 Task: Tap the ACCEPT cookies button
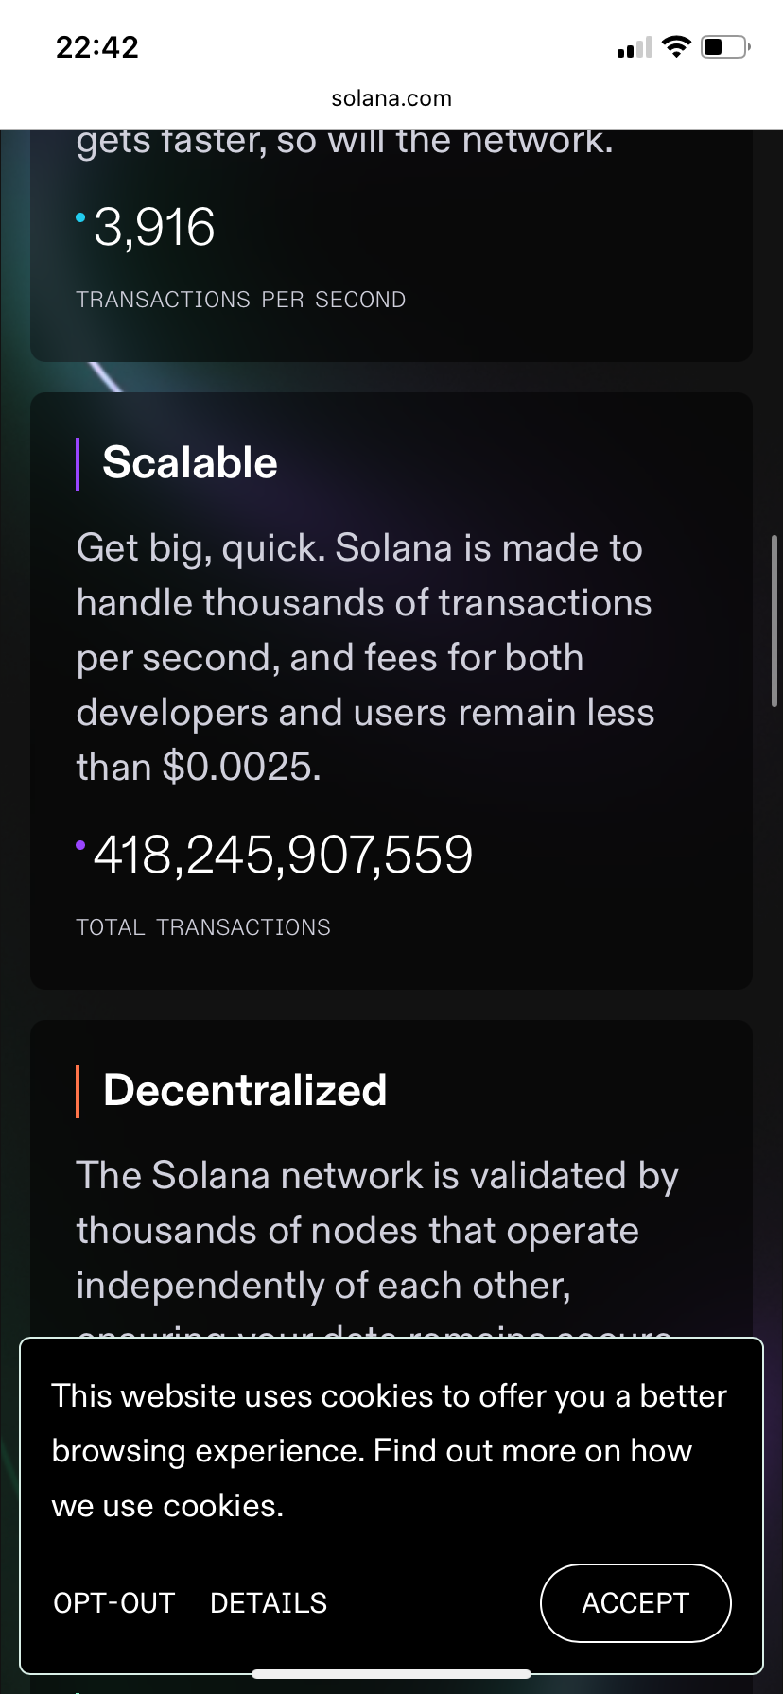[635, 1603]
